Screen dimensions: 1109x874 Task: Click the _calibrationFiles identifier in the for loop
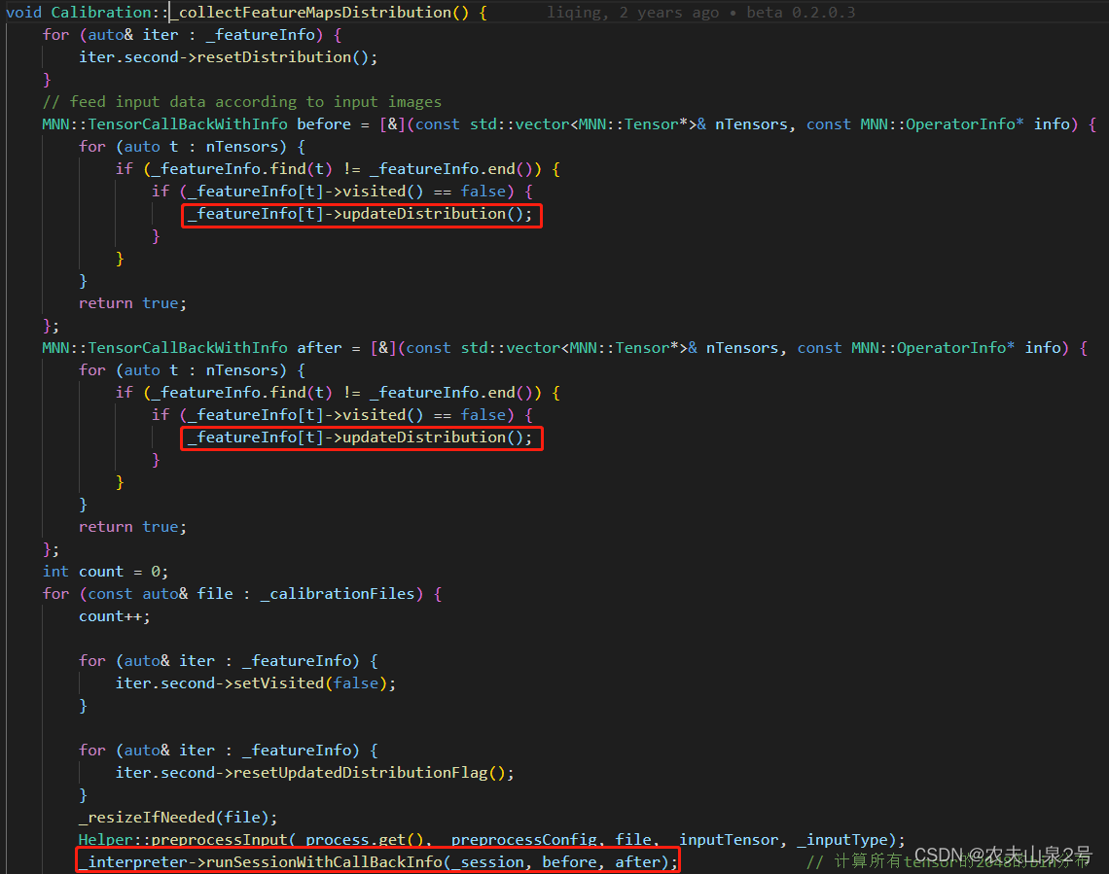337,593
